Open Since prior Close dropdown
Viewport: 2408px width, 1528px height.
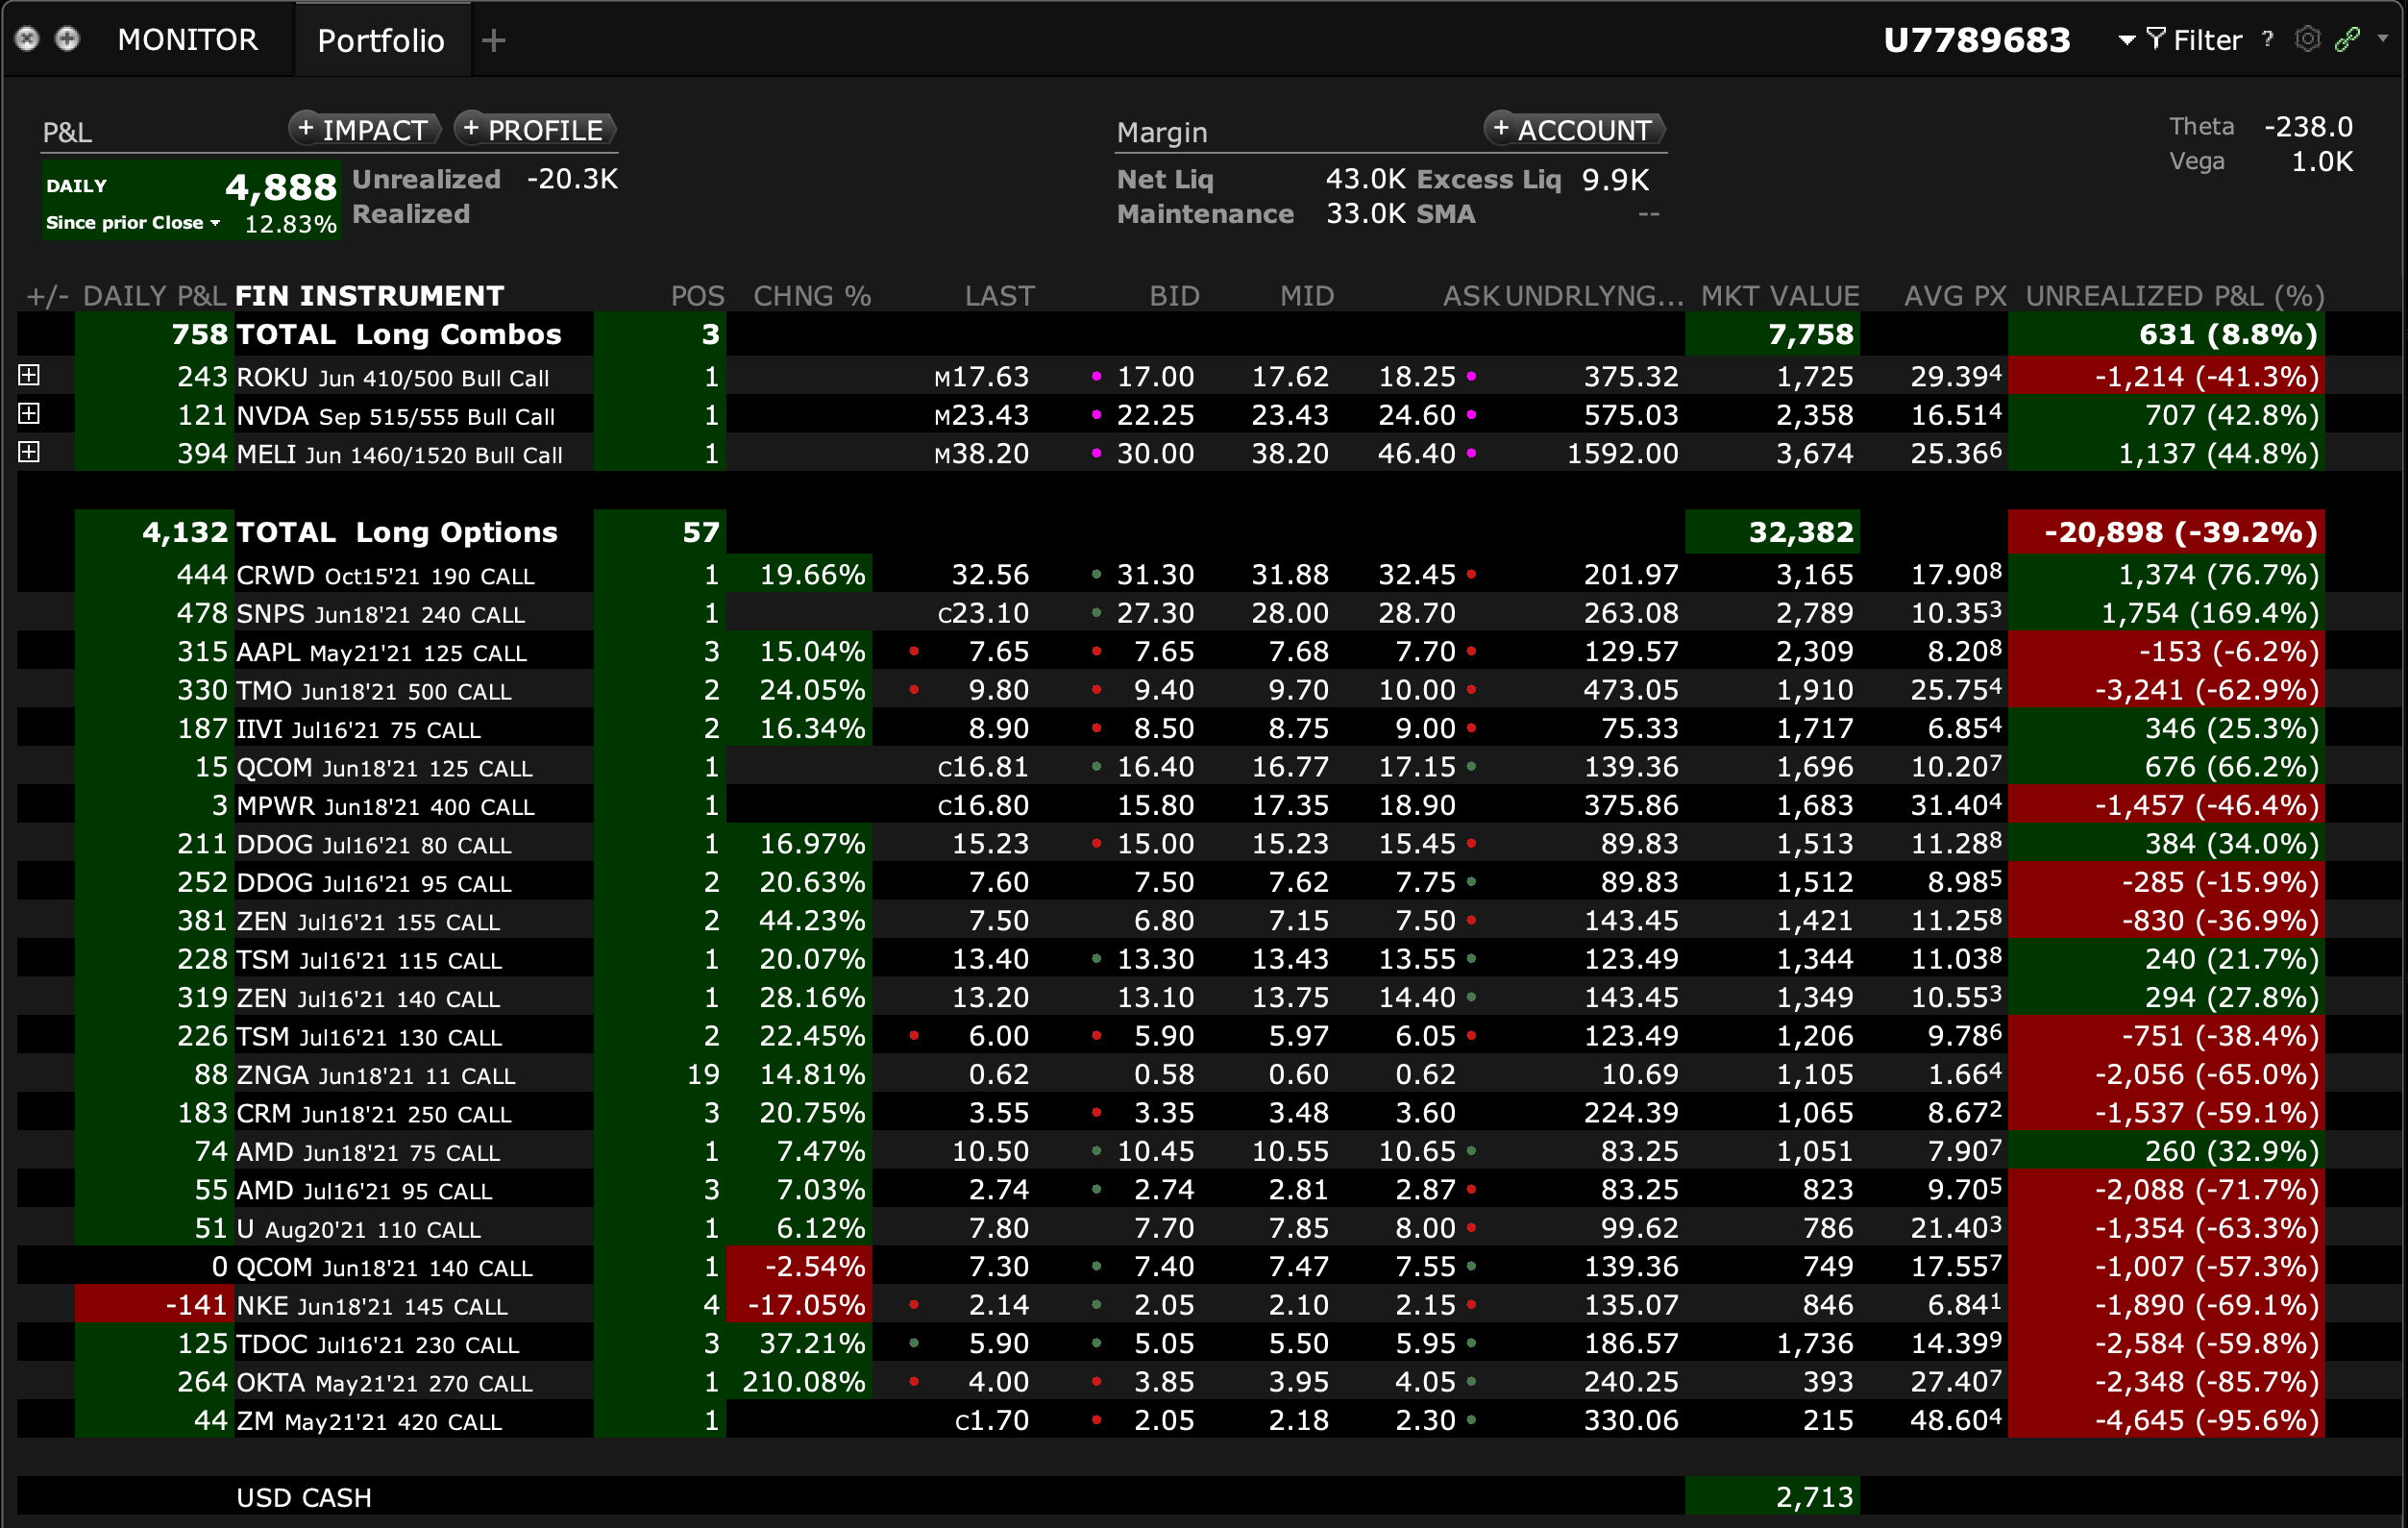(x=132, y=223)
